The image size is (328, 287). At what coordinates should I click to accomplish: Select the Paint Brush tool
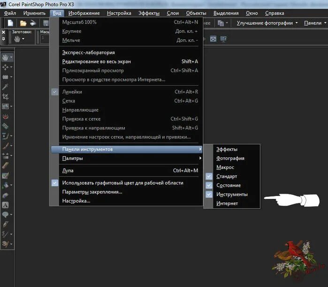pyautogui.click(x=5, y=146)
